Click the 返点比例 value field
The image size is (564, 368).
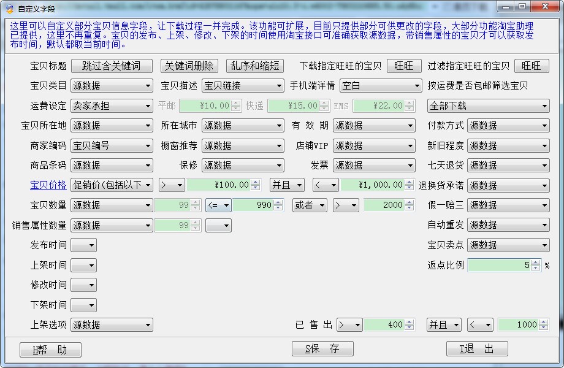click(x=499, y=266)
